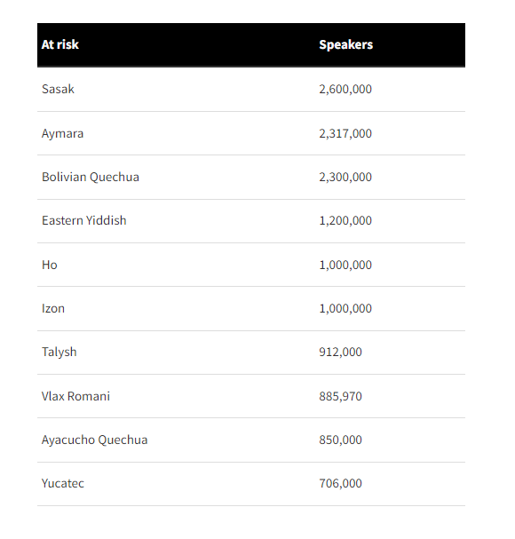Click the Eastern Yiddish entry
The width and height of the screenshot is (515, 539).
point(84,221)
